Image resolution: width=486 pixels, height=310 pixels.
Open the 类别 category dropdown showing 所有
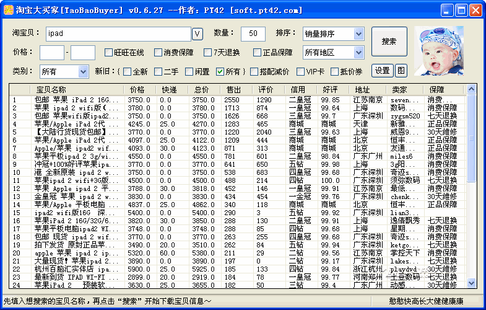pyautogui.click(x=64, y=72)
